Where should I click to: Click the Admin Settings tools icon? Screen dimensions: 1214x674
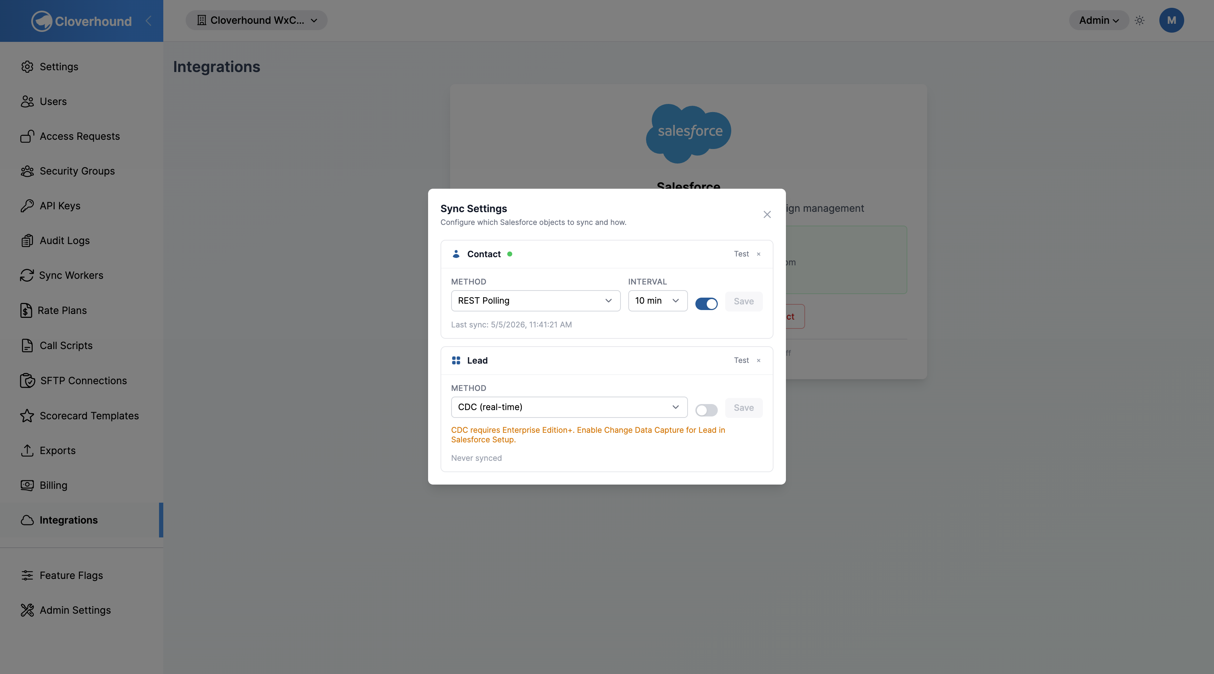click(27, 610)
